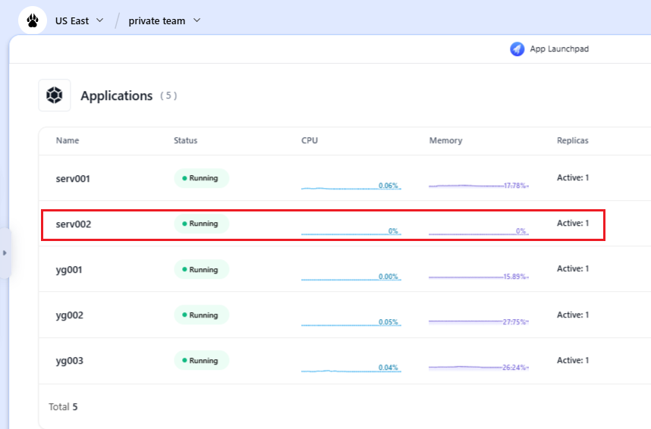Open the US East region dropdown

pyautogui.click(x=79, y=20)
